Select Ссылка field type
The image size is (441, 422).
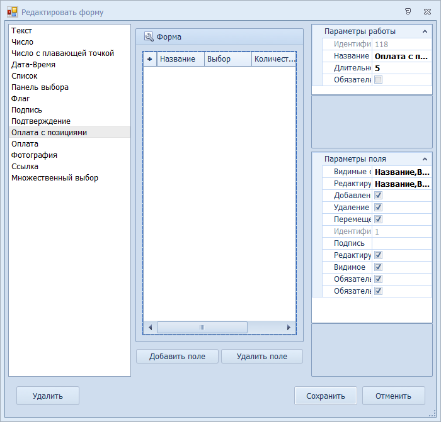69,167
